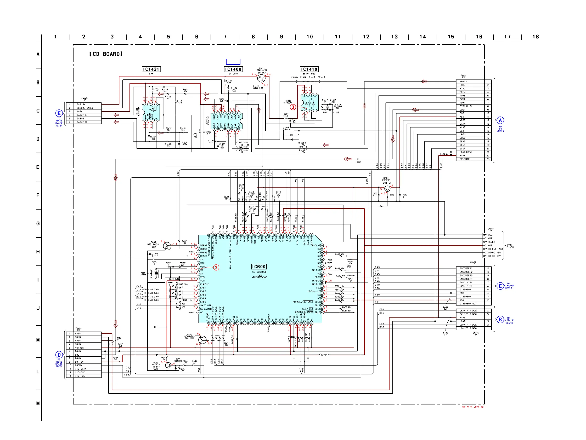The width and height of the screenshot is (586, 440).
Task: Click the IC600 label on the large chip
Action: click(x=259, y=267)
